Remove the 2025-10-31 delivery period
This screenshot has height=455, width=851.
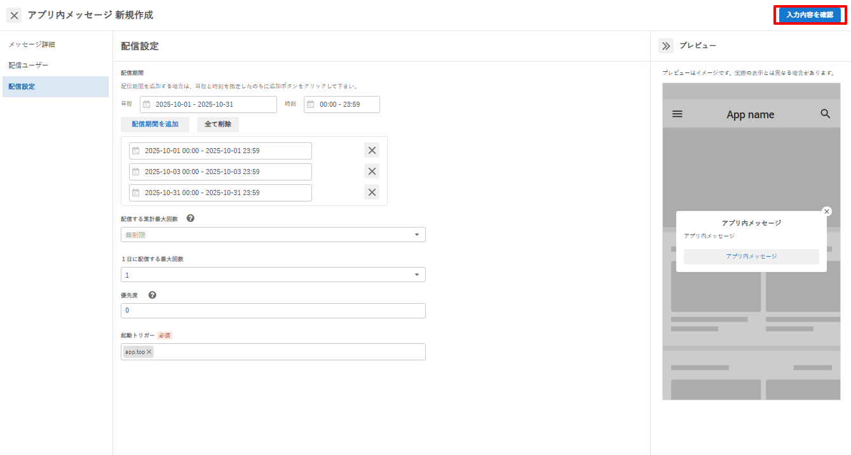(x=372, y=192)
